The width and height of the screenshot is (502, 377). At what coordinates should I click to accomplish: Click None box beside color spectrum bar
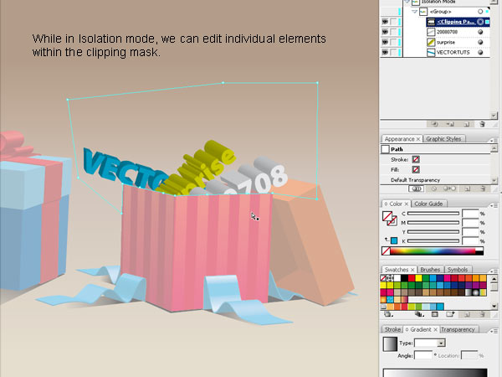point(386,251)
